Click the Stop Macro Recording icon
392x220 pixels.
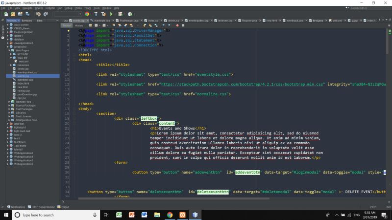coord(183,25)
